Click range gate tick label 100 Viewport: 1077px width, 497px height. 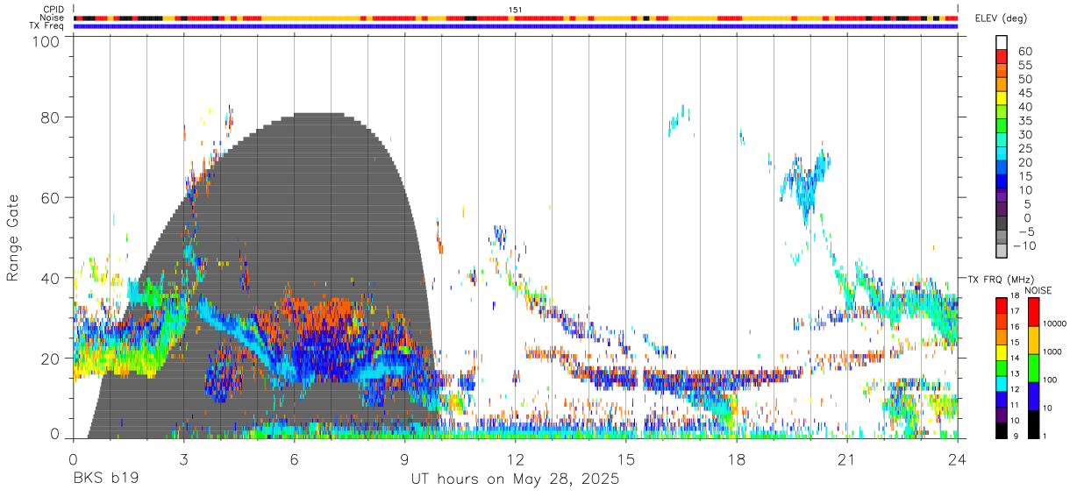click(x=46, y=42)
